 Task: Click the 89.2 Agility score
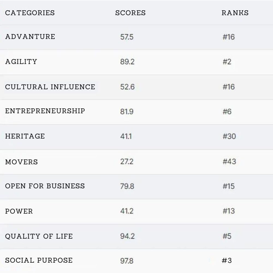[x=127, y=62]
